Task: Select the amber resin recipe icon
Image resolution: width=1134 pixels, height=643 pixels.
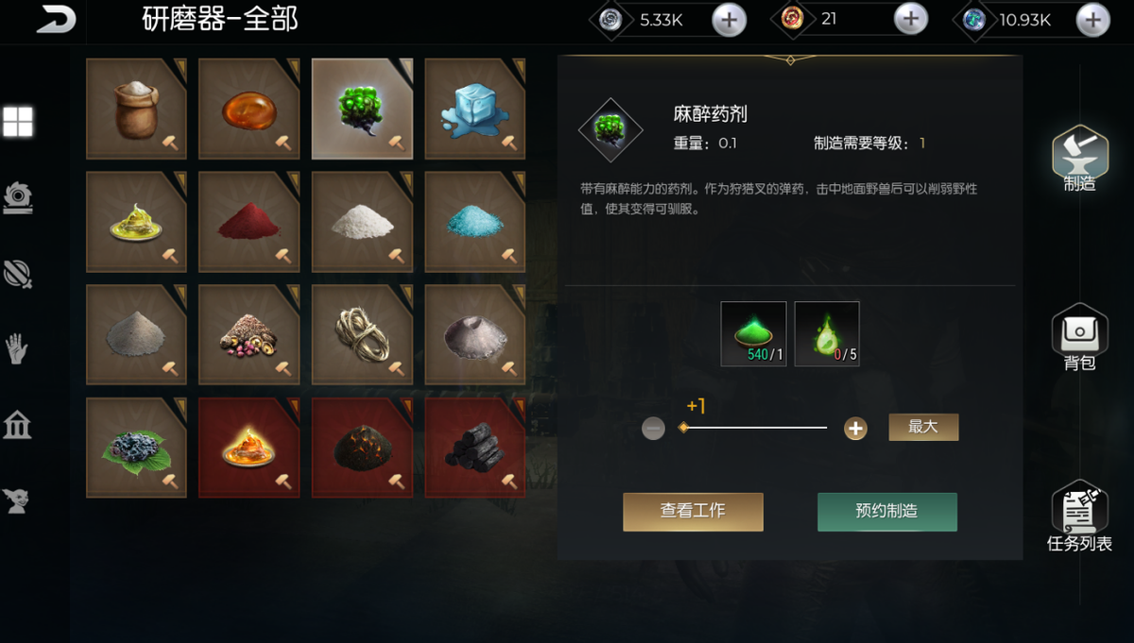Action: 249,109
